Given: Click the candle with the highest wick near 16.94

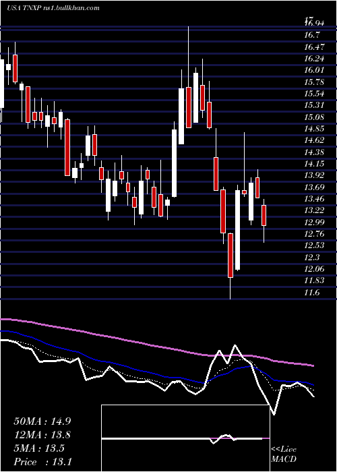Looking at the screenshot, I should [189, 77].
